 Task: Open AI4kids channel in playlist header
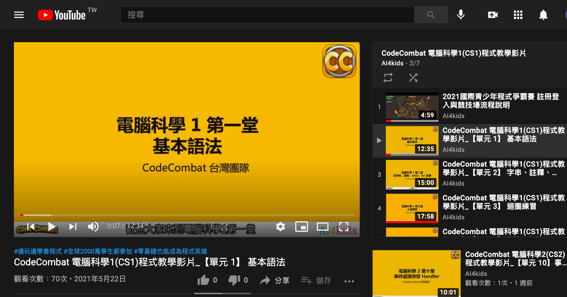pyautogui.click(x=393, y=63)
